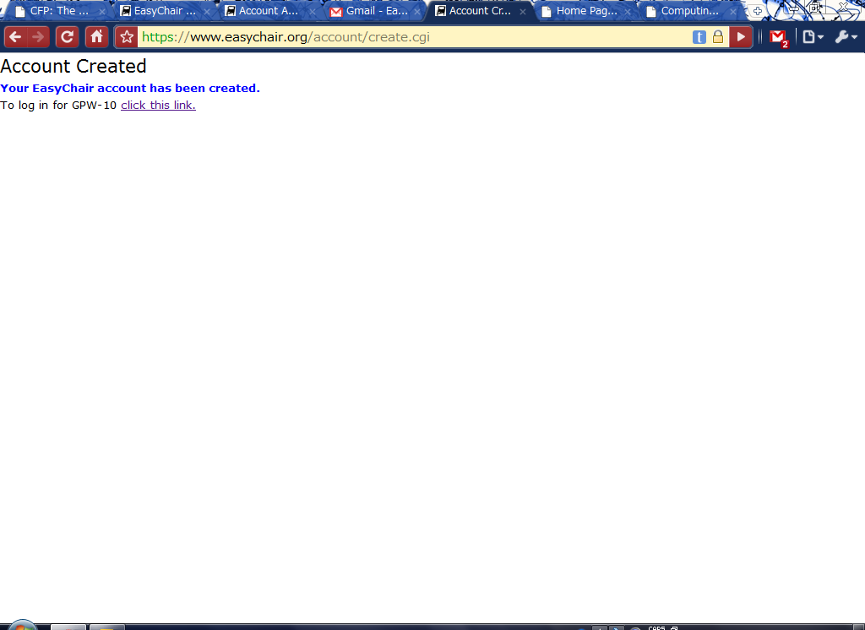Follow the 'click this link.' hyperlink

click(158, 105)
